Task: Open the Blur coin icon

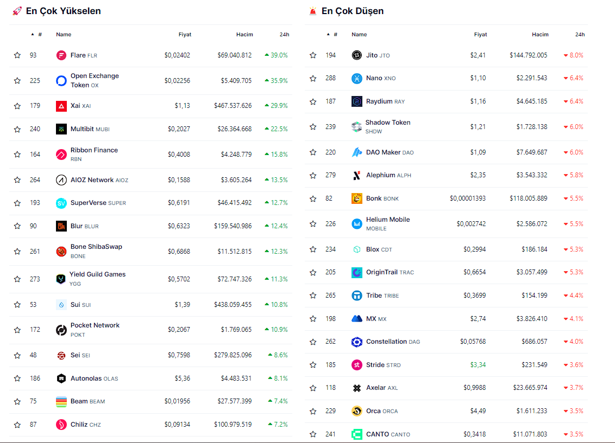Action: (61, 226)
